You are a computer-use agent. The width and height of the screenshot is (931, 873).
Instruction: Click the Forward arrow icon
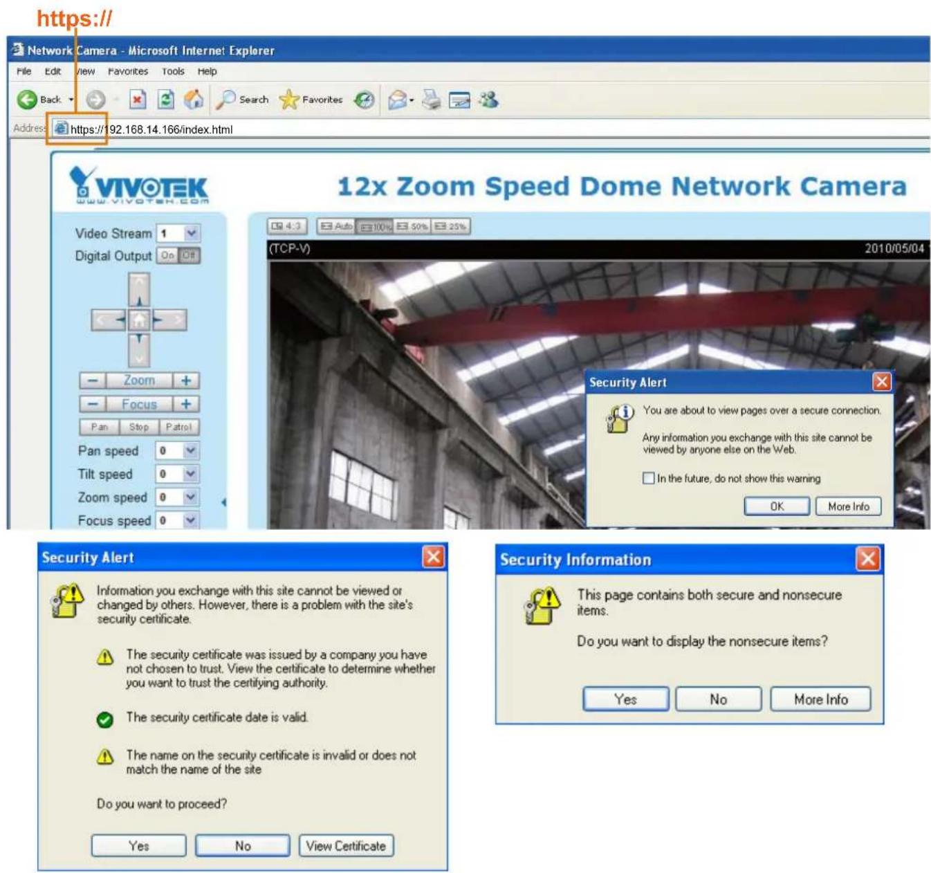click(95, 100)
